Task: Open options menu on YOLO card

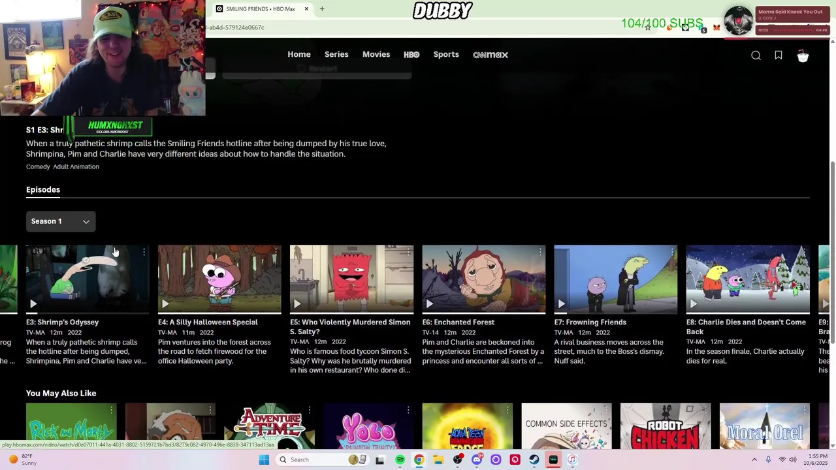Action: coord(408,410)
